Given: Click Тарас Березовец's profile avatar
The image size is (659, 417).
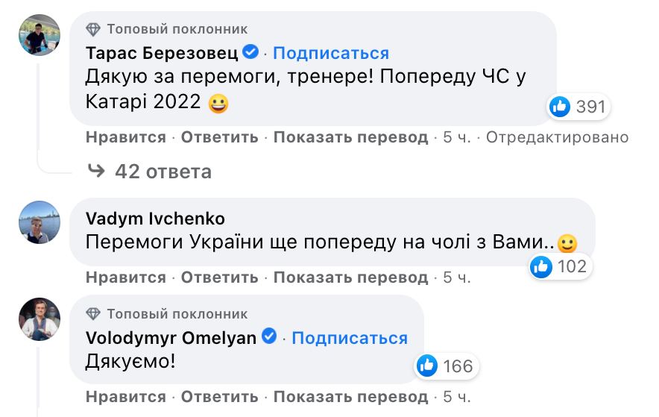Looking at the screenshot, I should click(39, 35).
